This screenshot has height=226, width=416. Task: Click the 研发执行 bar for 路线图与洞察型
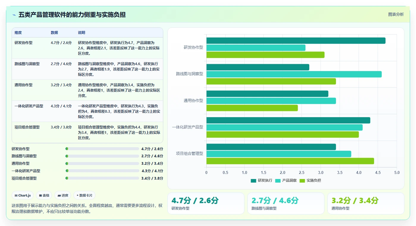tap(258, 67)
